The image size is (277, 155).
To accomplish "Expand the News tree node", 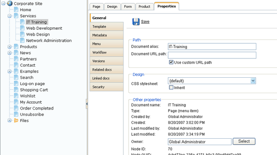I will tap(9, 53).
